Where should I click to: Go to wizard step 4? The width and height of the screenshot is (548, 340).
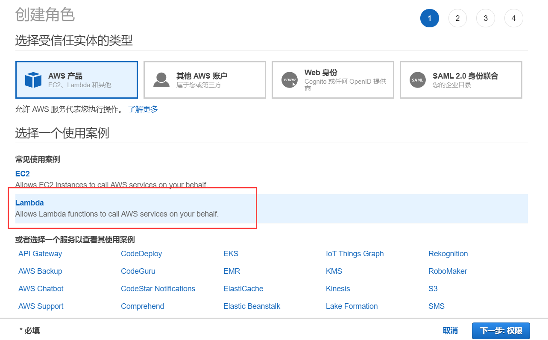click(513, 18)
